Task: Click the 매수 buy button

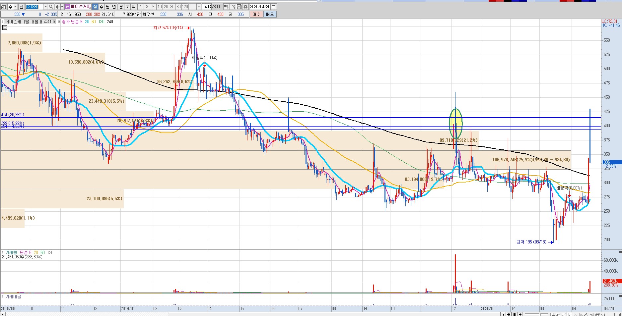Action: pyautogui.click(x=256, y=14)
